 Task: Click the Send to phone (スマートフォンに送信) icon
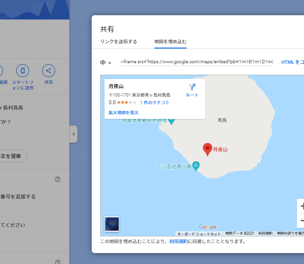coord(22,70)
